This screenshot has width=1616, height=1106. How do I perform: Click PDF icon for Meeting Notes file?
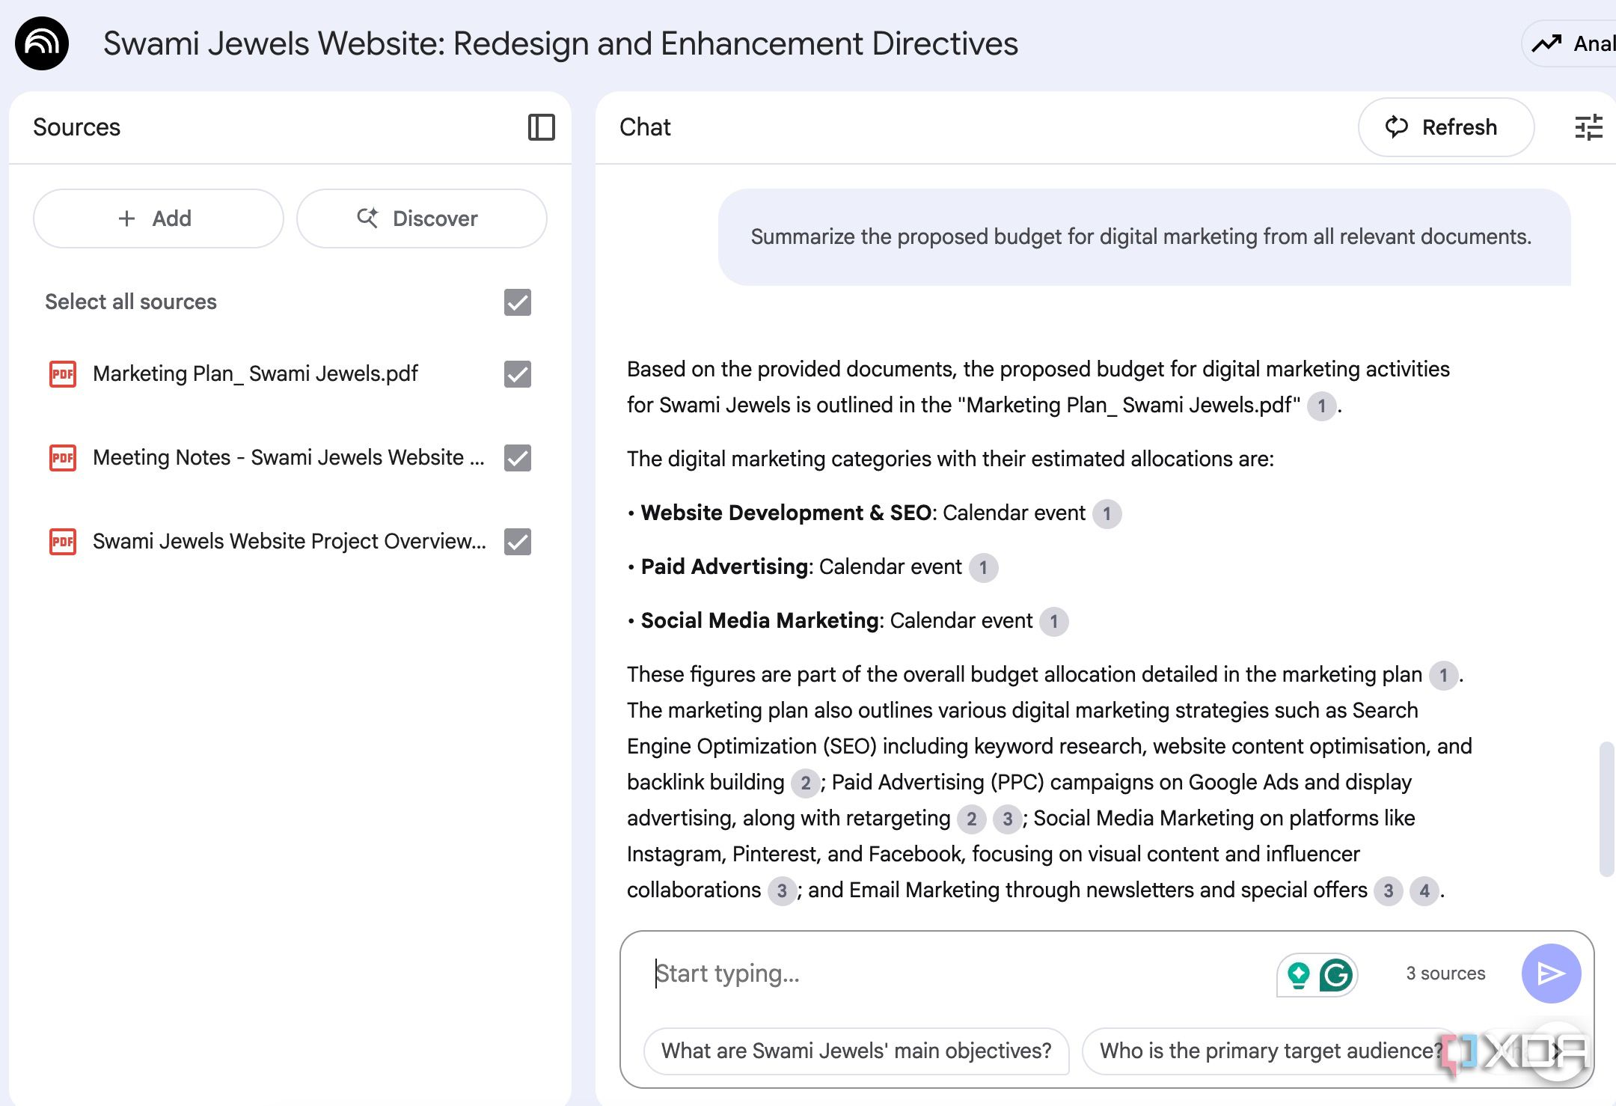click(x=63, y=457)
